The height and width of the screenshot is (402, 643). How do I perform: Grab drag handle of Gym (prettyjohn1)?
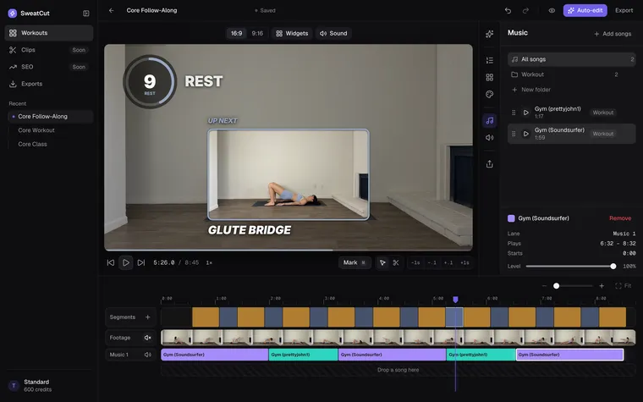pos(514,113)
